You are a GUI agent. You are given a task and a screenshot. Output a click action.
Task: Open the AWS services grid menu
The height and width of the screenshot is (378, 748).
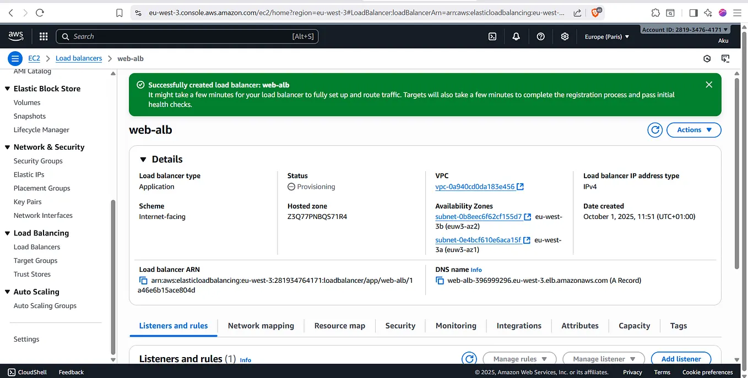[43, 36]
